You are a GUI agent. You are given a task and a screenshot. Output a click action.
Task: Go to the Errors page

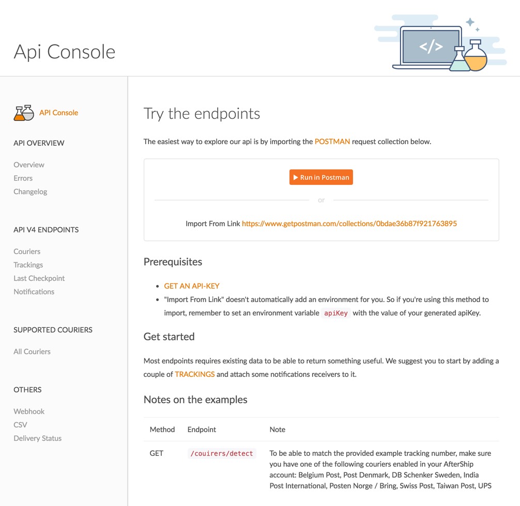click(23, 178)
